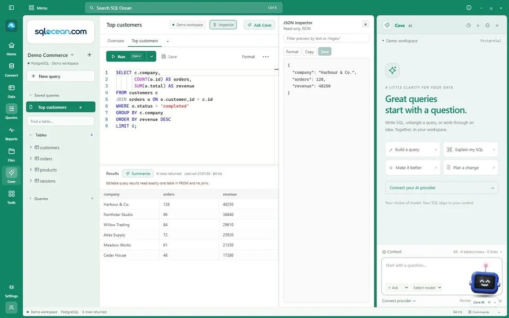Viewport: 509px width, 318px height.
Task: Expand the products table node
Action: [x=31, y=170]
